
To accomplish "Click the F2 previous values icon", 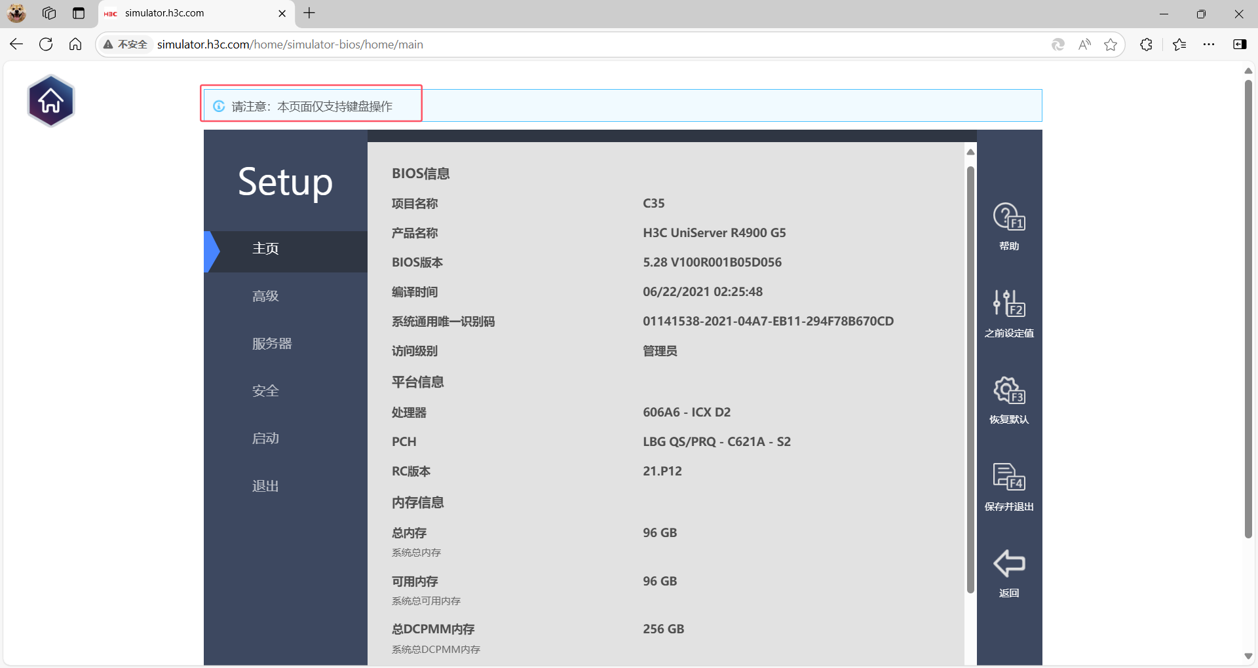I will [1009, 303].
